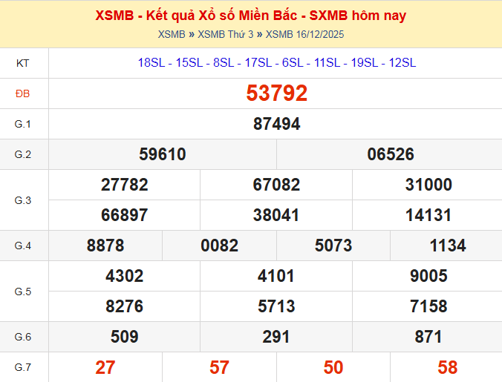
Task: Click the G.6 number 291
Action: pyautogui.click(x=276, y=337)
